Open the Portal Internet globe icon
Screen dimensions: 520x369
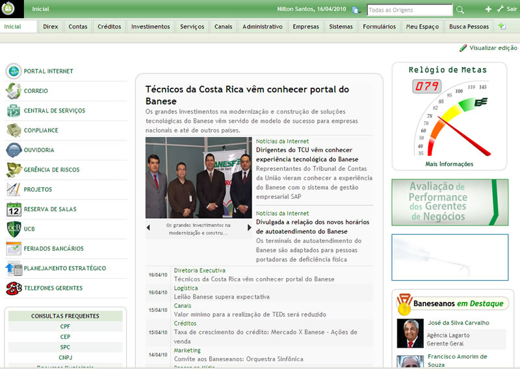[14, 71]
